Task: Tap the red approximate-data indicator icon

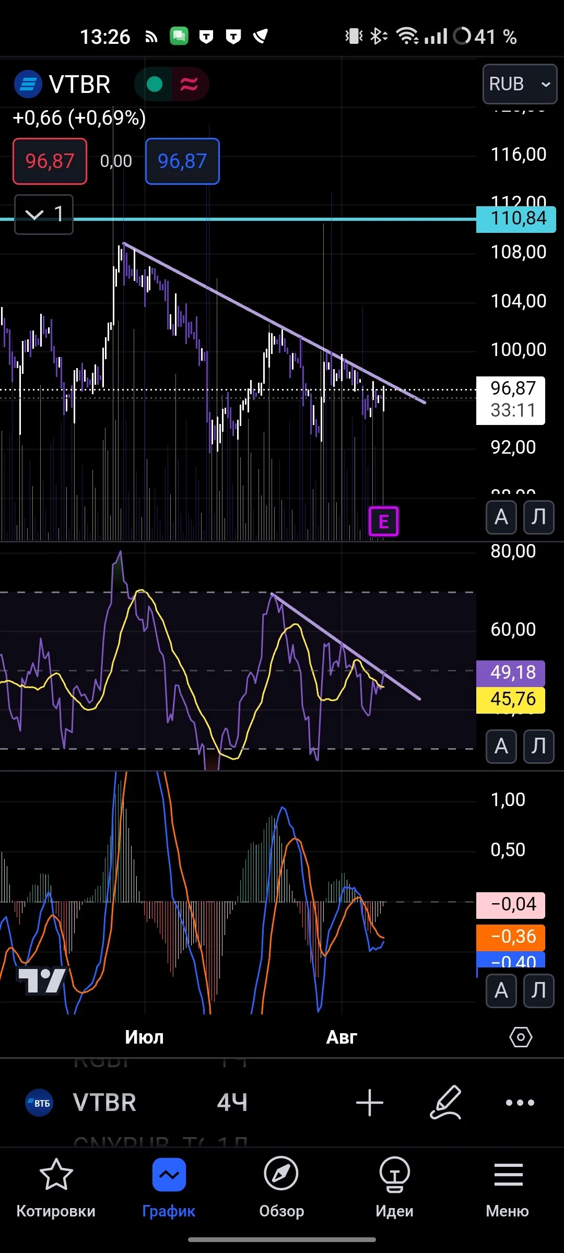Action: tap(189, 84)
